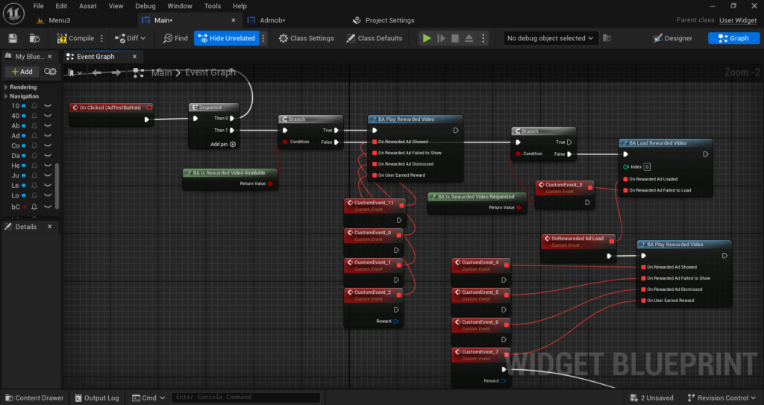The height and width of the screenshot is (405, 764).
Task: Switch to Graph mode
Action: tap(733, 38)
